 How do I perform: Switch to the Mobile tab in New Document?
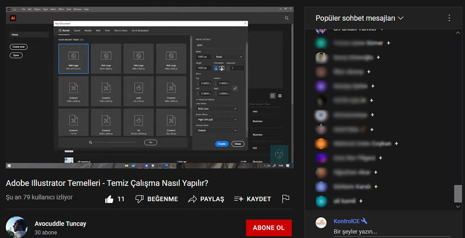[x=88, y=31]
